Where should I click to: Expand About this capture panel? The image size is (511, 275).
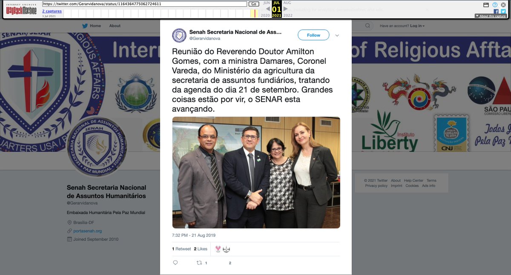point(491,16)
